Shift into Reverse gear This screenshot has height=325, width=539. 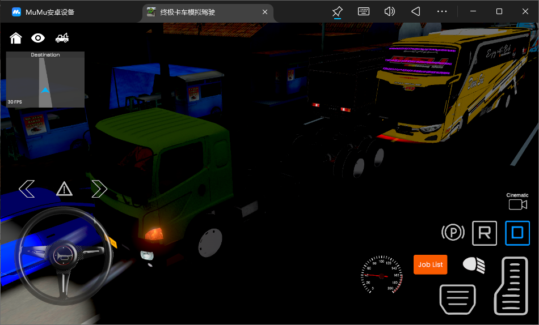coord(485,233)
